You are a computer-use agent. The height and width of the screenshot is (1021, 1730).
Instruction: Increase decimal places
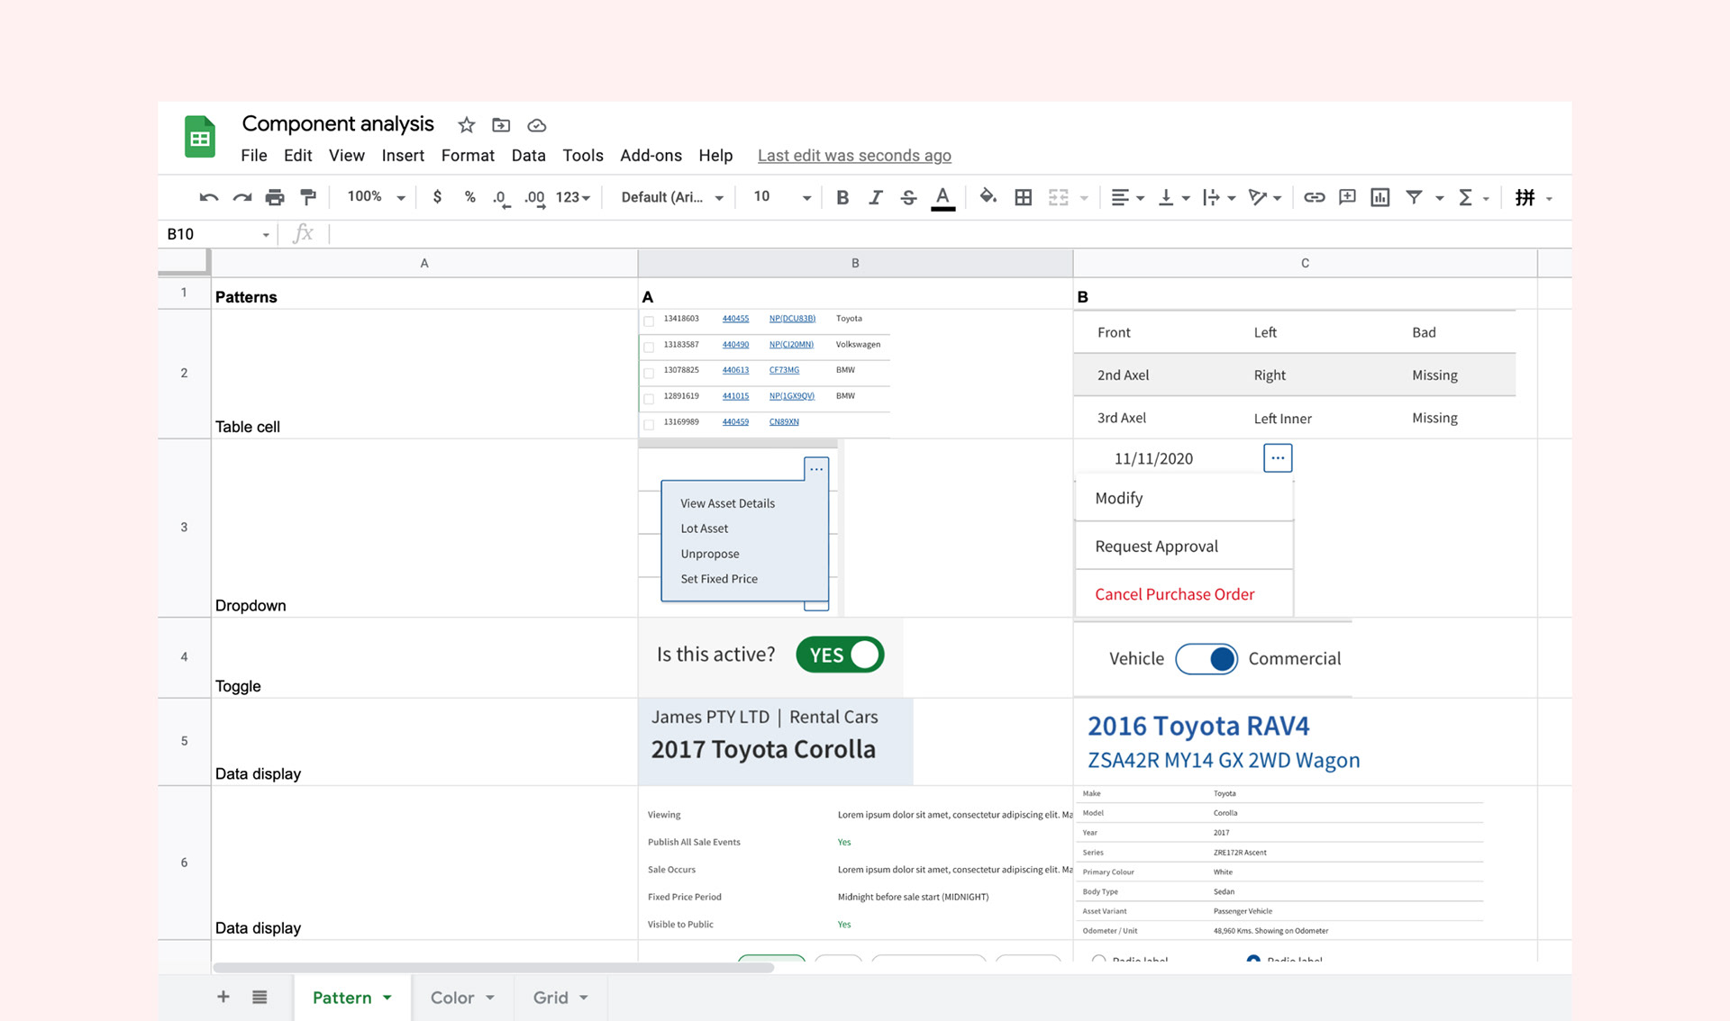(x=535, y=198)
